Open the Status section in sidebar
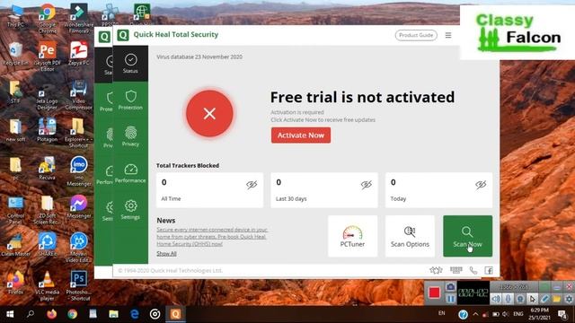Viewport: 575px width, 323px height. (x=130, y=64)
